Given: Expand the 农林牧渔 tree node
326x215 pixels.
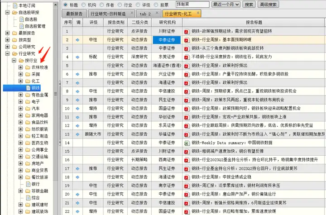Looking at the screenshot, I should point(20,67).
